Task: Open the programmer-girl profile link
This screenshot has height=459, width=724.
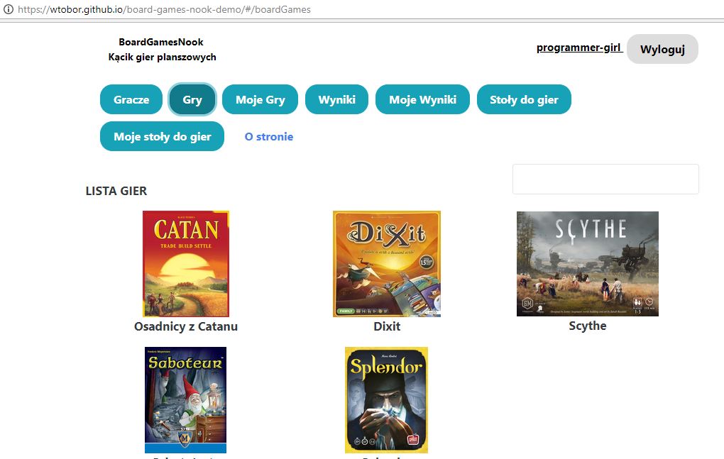Action: click(579, 48)
